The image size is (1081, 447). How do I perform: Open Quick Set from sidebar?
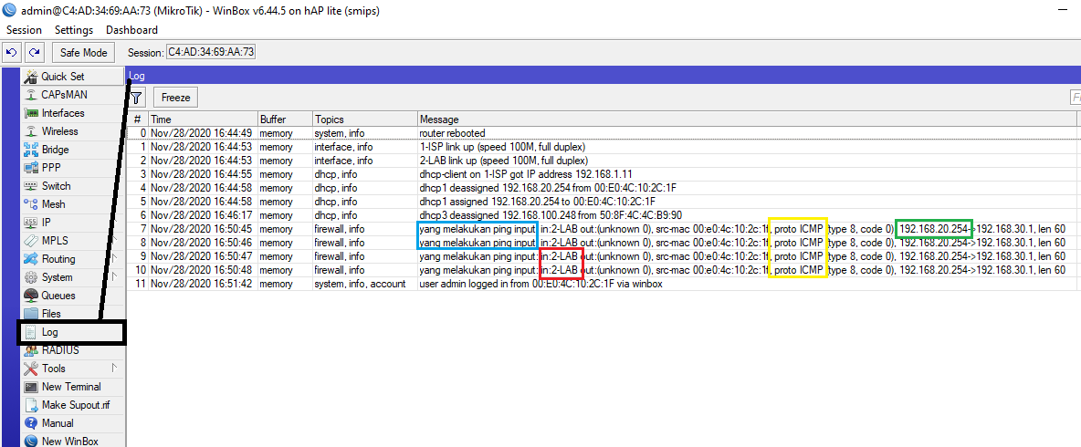coord(73,77)
